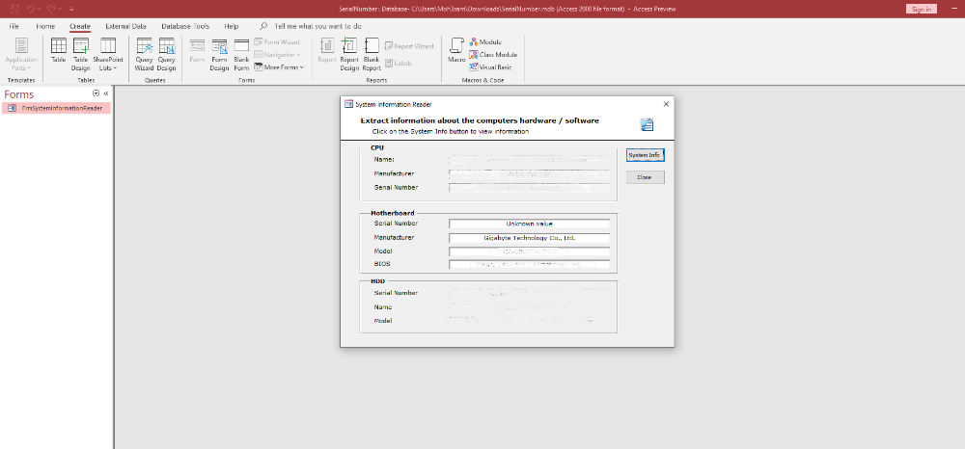The image size is (965, 449).
Task: Open the Help tab
Action: click(232, 26)
